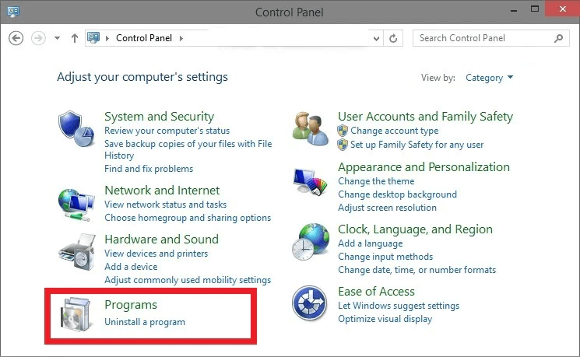Image resolution: width=580 pixels, height=357 pixels.
Task: Open the View by Category dropdown
Action: point(489,78)
